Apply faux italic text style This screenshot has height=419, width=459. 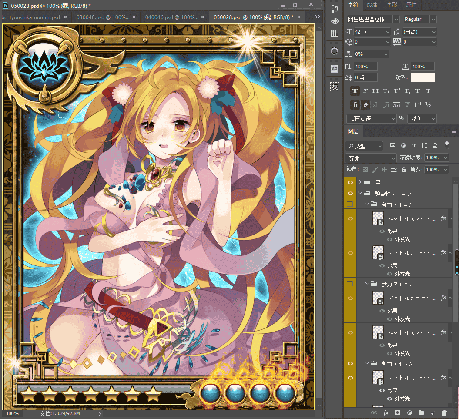tap(365, 91)
